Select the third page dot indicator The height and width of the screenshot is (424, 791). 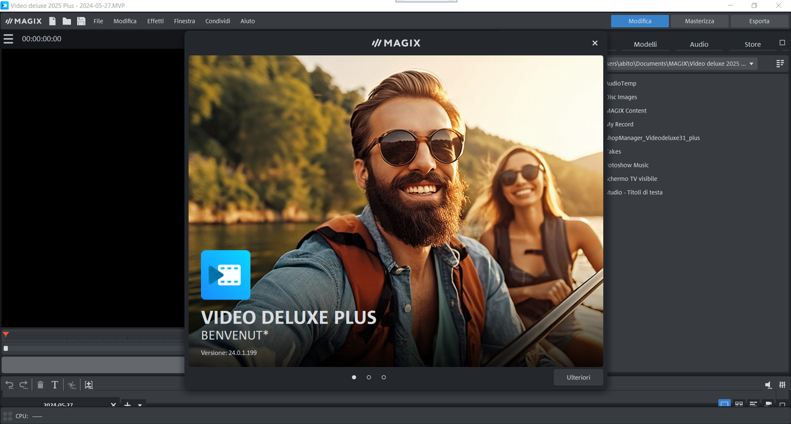384,377
